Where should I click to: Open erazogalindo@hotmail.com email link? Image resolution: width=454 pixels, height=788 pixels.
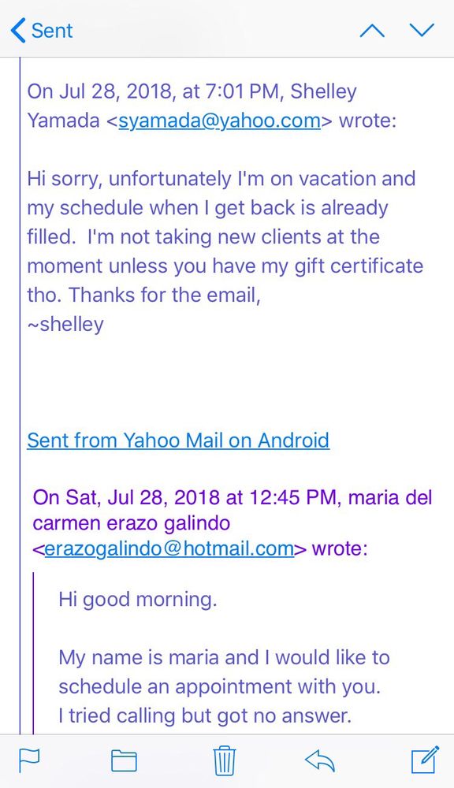pyautogui.click(x=169, y=548)
